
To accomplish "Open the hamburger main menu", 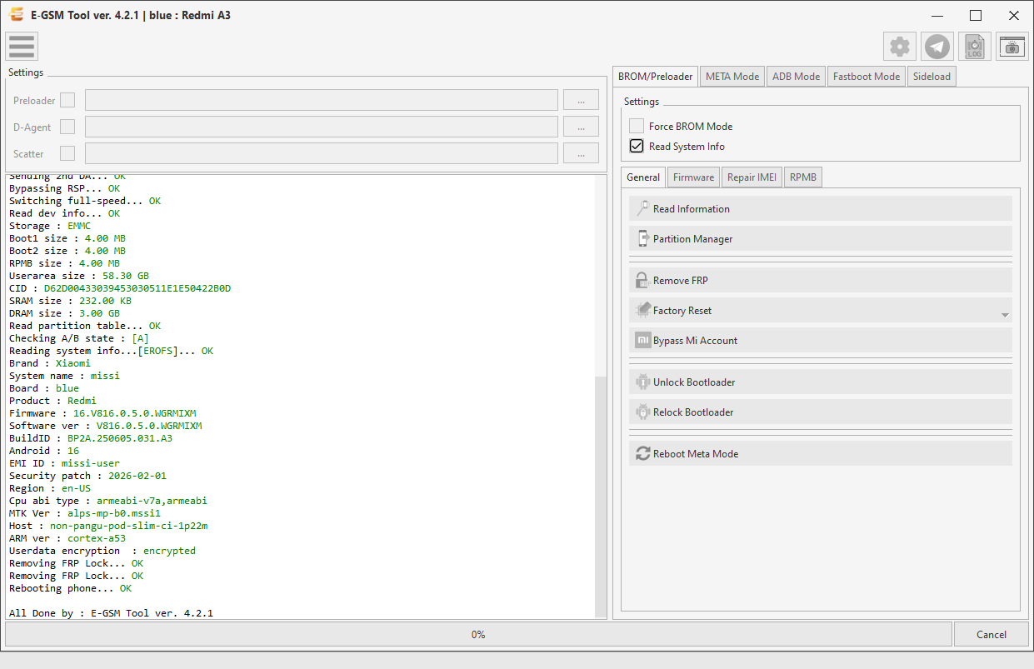I will pos(22,47).
